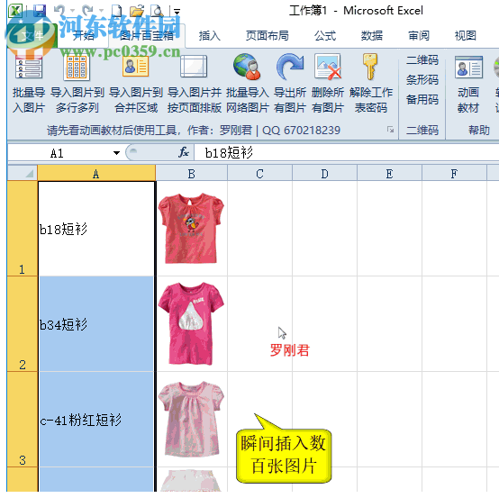Select the light pink shirt image in row 3

coord(191,419)
